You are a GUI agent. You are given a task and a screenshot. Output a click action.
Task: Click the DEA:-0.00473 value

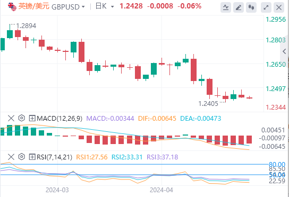point(200,118)
